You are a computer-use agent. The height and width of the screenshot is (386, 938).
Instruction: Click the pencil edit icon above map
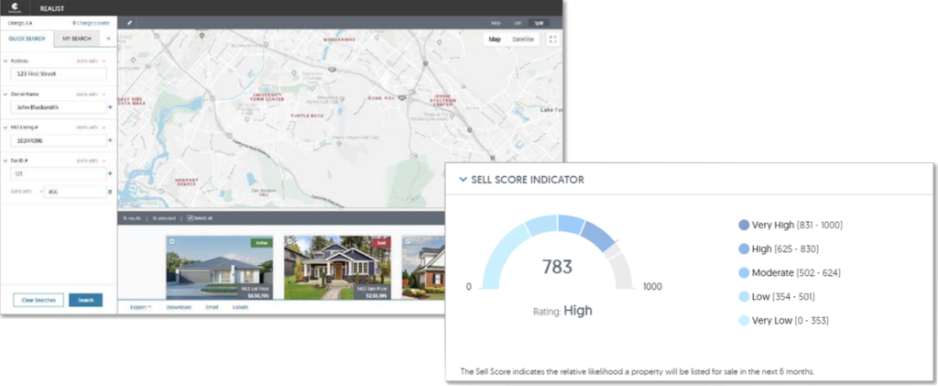(x=129, y=21)
